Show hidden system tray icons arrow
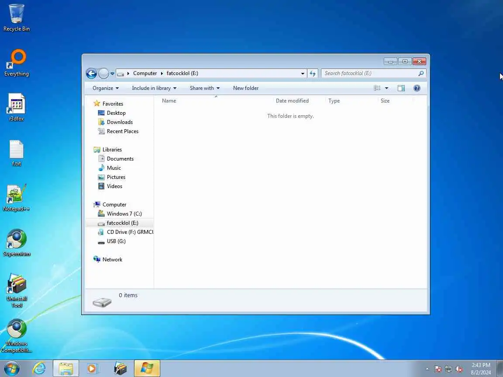 (427, 369)
